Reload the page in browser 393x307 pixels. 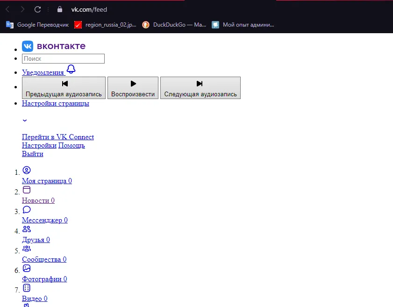point(37,9)
